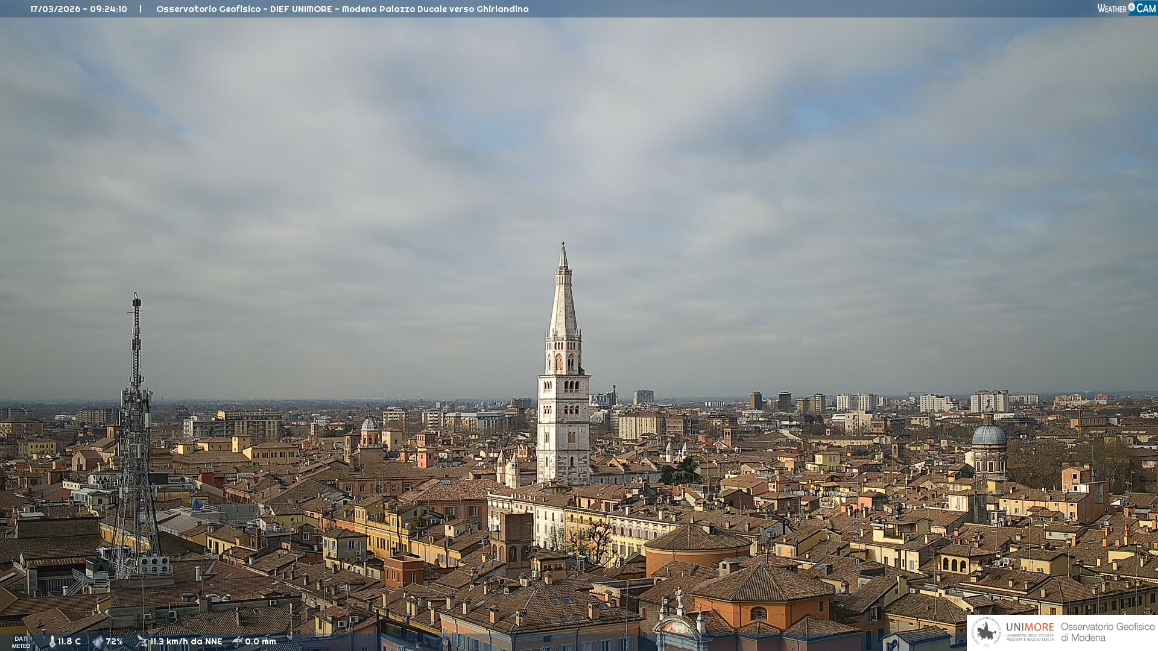Click the wind anemometer icon
Image resolution: width=1158 pixels, height=651 pixels.
tap(142, 641)
